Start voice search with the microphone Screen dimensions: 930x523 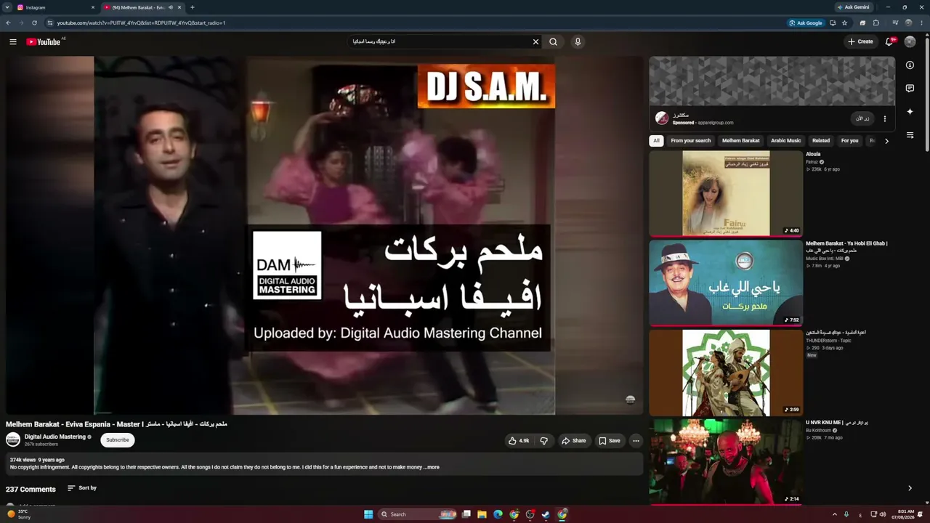pyautogui.click(x=578, y=41)
